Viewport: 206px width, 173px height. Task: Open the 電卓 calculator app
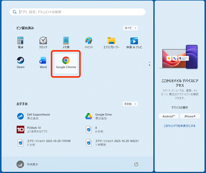(21, 43)
